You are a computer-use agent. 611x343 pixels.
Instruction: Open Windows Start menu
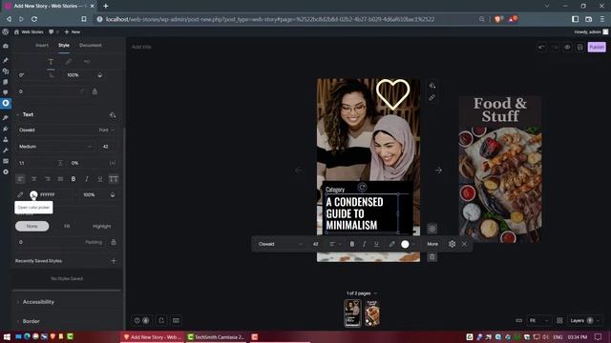(7, 336)
